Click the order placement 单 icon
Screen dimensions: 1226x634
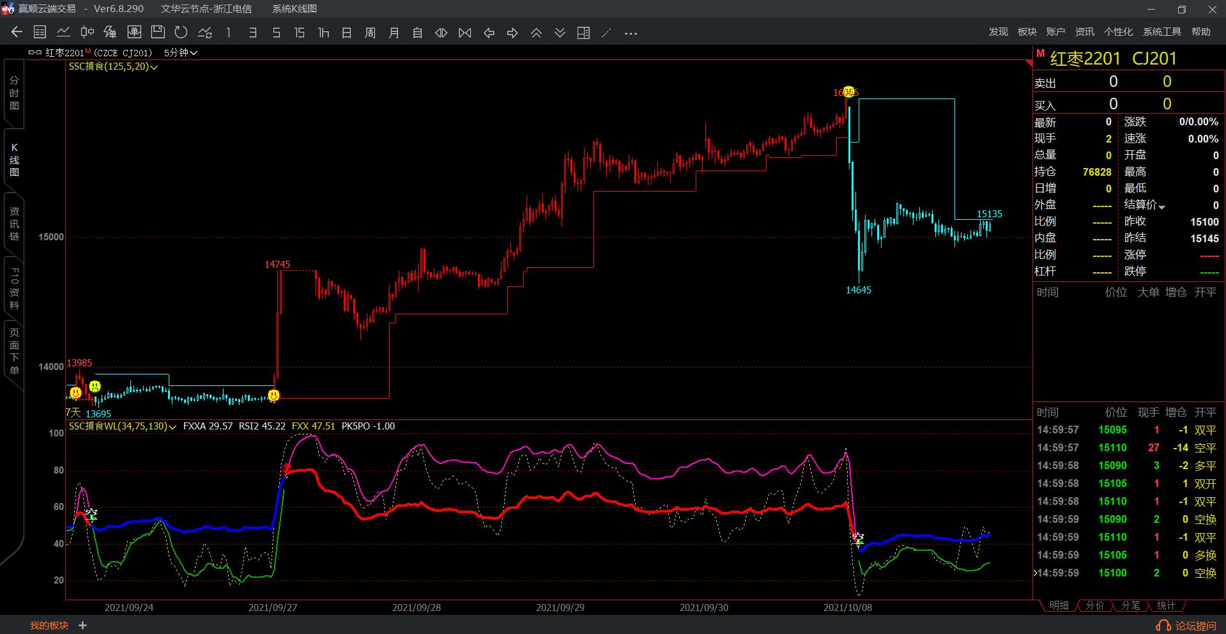click(134, 32)
